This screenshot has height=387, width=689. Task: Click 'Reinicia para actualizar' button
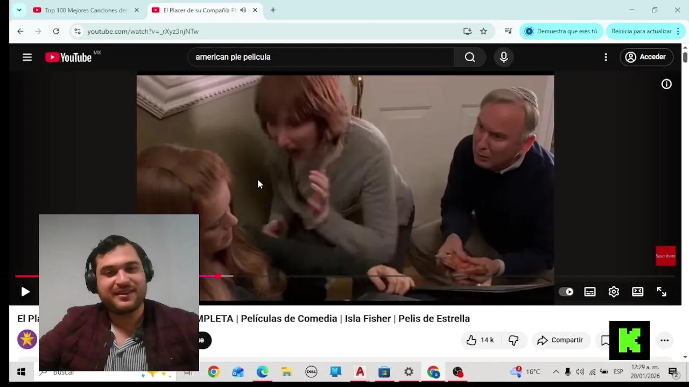pyautogui.click(x=642, y=31)
